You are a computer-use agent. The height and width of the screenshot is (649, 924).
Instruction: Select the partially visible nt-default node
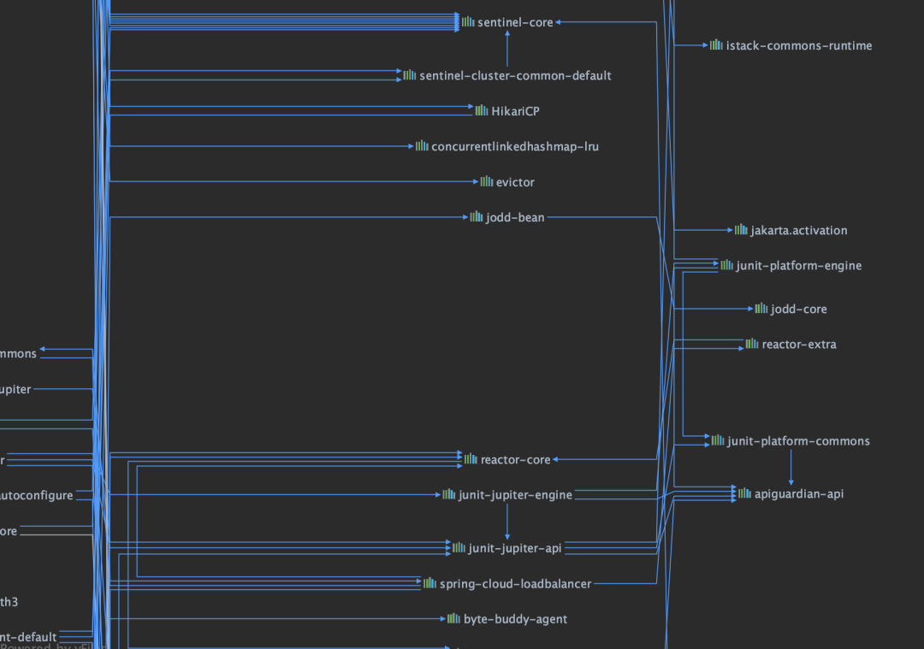pyautogui.click(x=28, y=637)
